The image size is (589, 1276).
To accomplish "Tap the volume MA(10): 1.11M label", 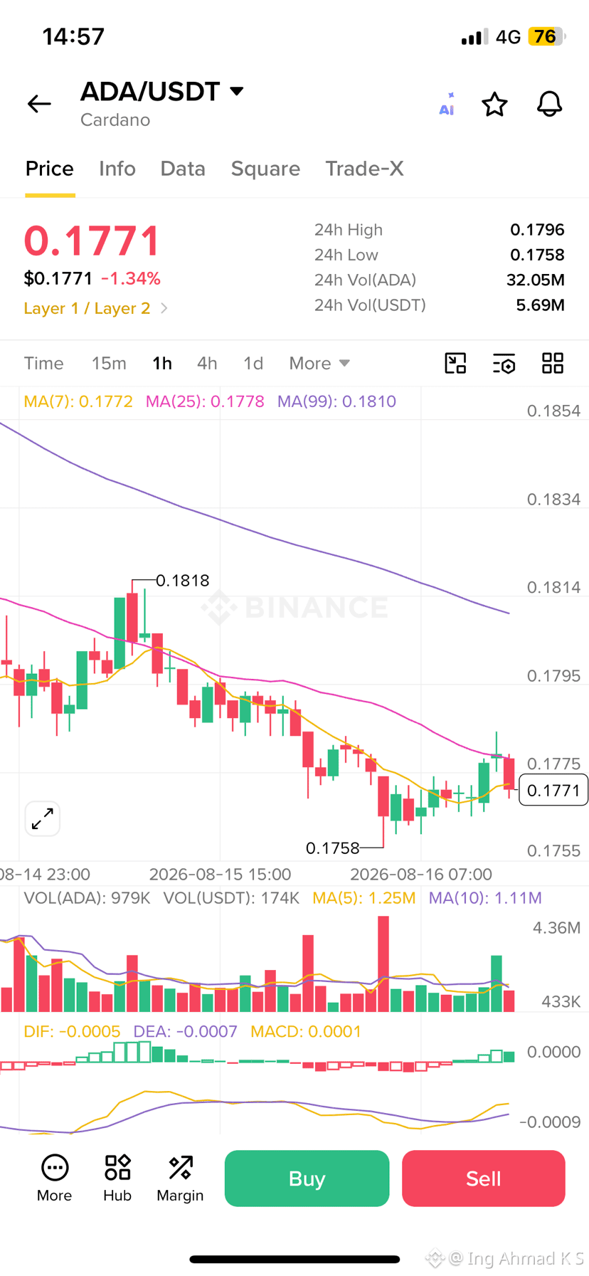I will [x=485, y=898].
